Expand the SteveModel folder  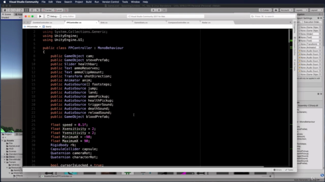click(5, 160)
